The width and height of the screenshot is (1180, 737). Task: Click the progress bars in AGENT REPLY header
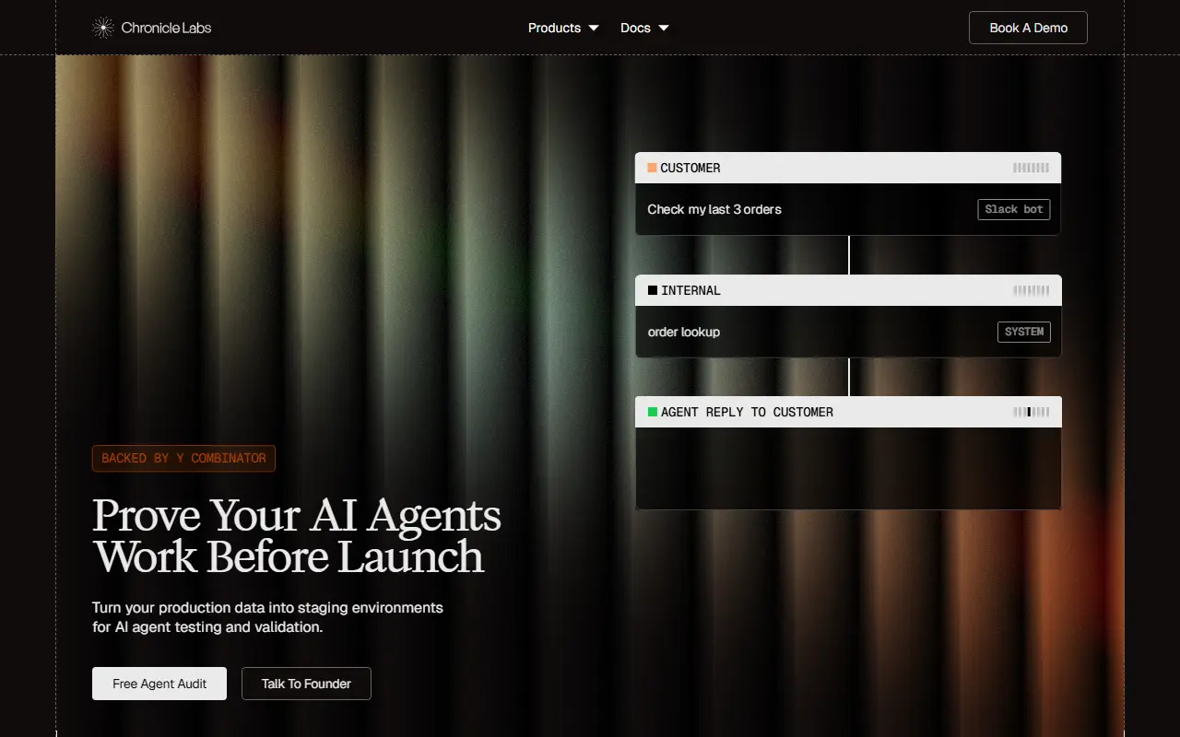point(1031,412)
